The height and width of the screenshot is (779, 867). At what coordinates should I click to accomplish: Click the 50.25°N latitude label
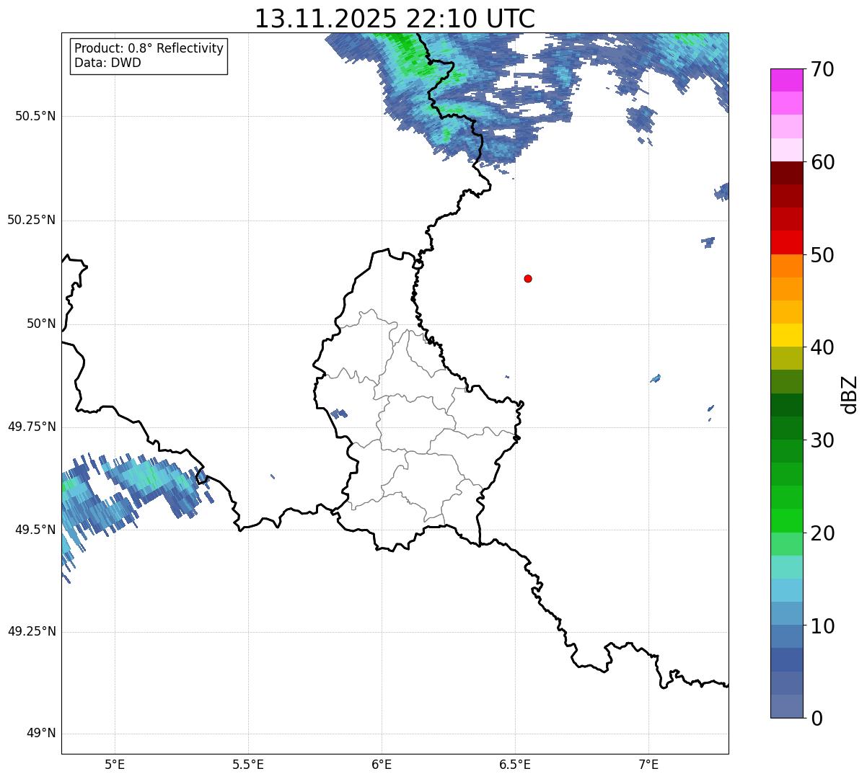(x=32, y=220)
